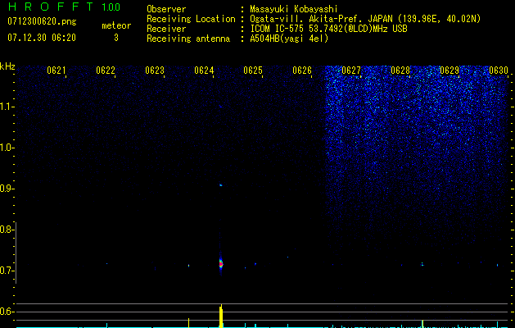
Task: Click the tall yellow signal strength bar
Action: [x=221, y=316]
